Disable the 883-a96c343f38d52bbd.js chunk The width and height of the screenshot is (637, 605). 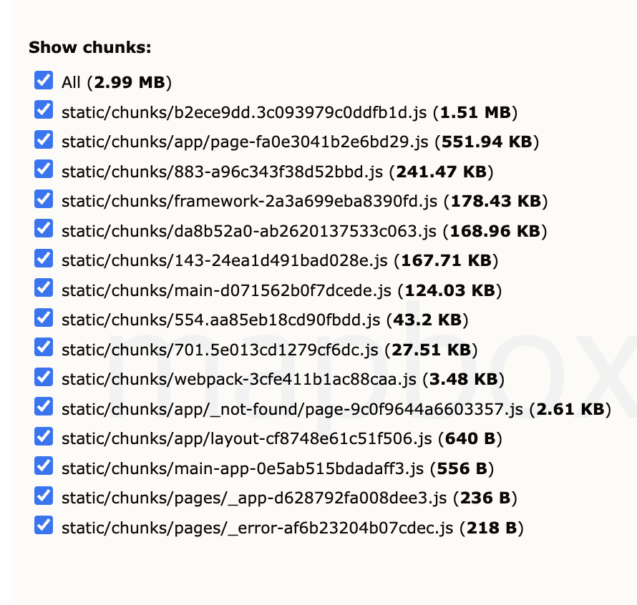(x=44, y=169)
